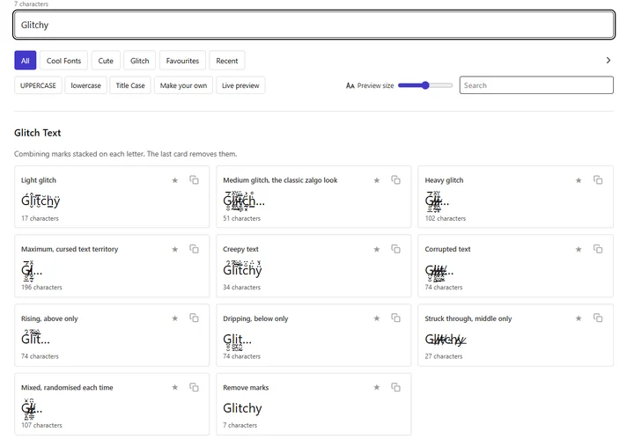634x439 pixels.
Task: Star the Medium glitch classic zalgo card
Action: pos(377,180)
